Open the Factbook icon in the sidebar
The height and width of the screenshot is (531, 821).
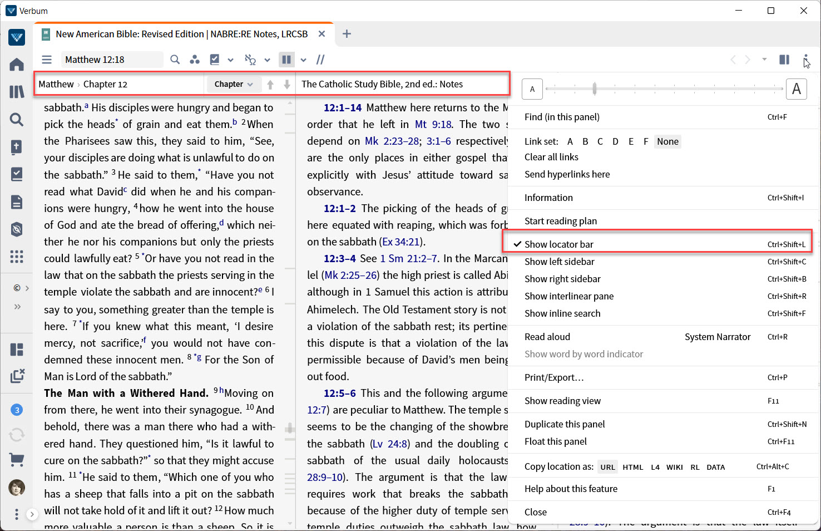(x=17, y=147)
